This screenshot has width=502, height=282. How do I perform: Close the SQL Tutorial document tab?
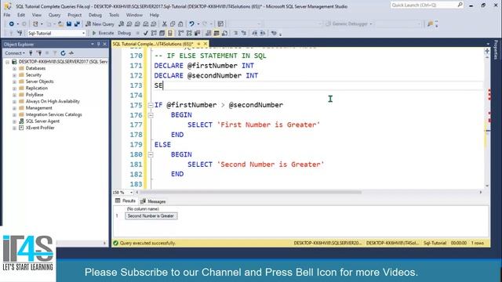[206, 44]
